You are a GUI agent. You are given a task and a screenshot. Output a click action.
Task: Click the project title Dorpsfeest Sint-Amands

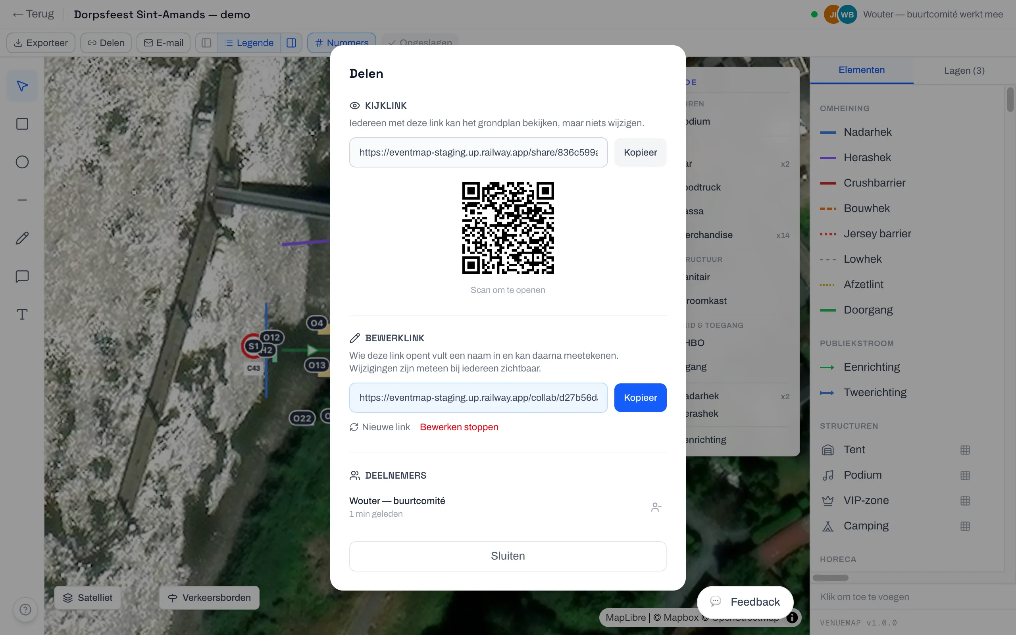point(162,15)
